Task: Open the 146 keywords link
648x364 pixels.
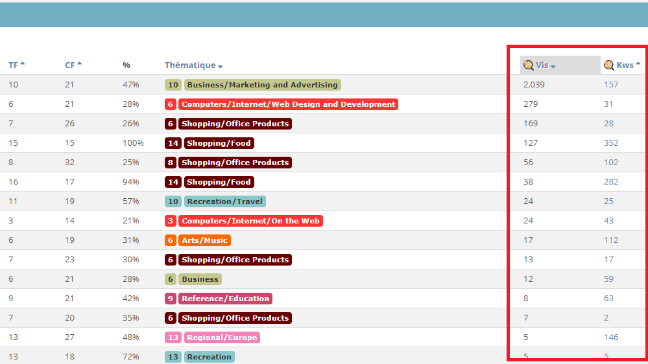Action: pyautogui.click(x=611, y=337)
